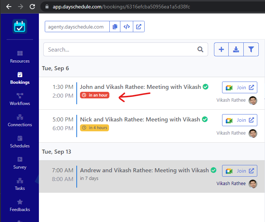Open Connections in the sidebar
265x222 pixels.
[20, 121]
